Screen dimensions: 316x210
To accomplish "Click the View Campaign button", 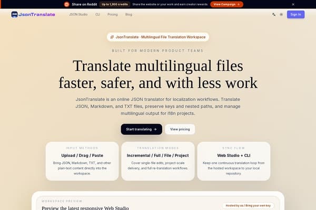I will pos(226,4).
